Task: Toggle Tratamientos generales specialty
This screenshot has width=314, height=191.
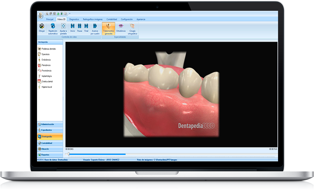Action: [x=109, y=26]
